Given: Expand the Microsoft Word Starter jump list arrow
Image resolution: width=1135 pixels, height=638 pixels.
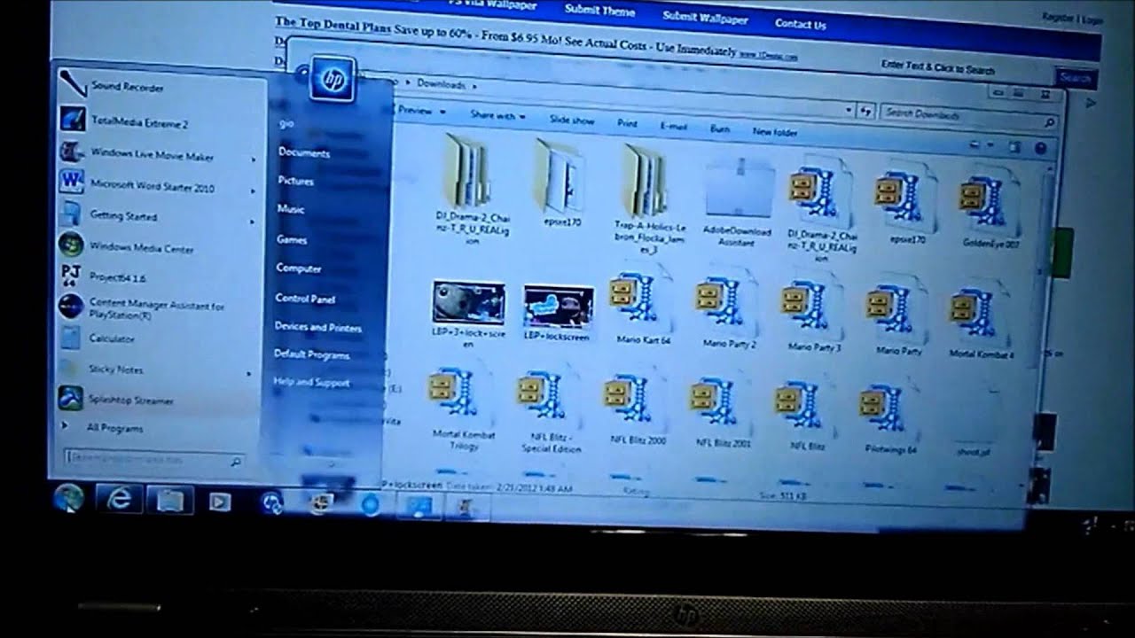Looking at the screenshot, I should pos(252,191).
